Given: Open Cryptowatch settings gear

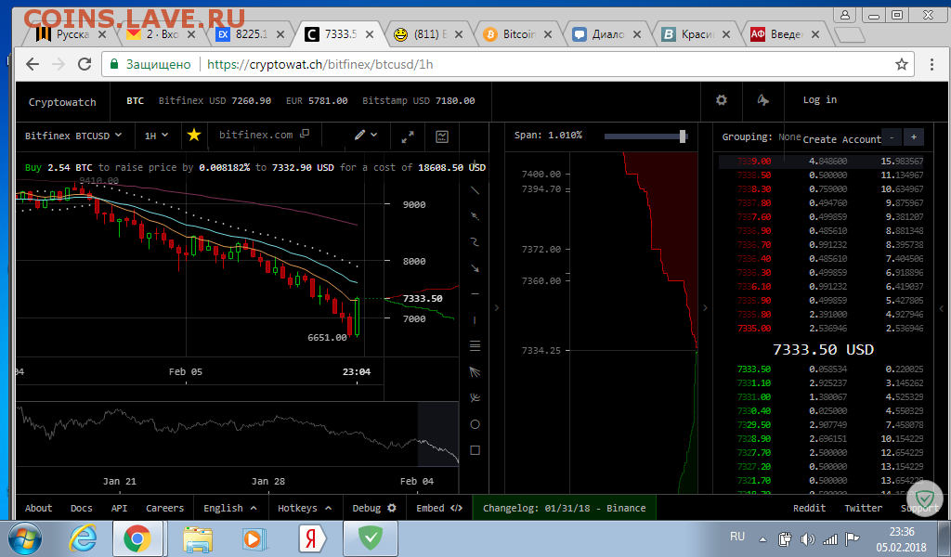Looking at the screenshot, I should click(x=721, y=100).
